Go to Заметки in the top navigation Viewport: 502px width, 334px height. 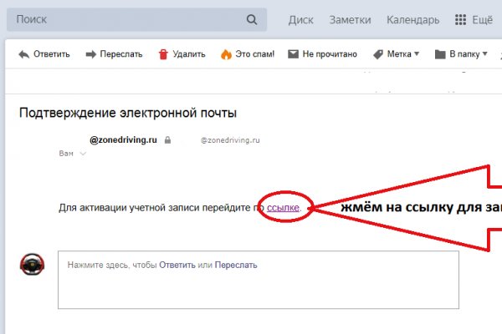pyautogui.click(x=350, y=19)
